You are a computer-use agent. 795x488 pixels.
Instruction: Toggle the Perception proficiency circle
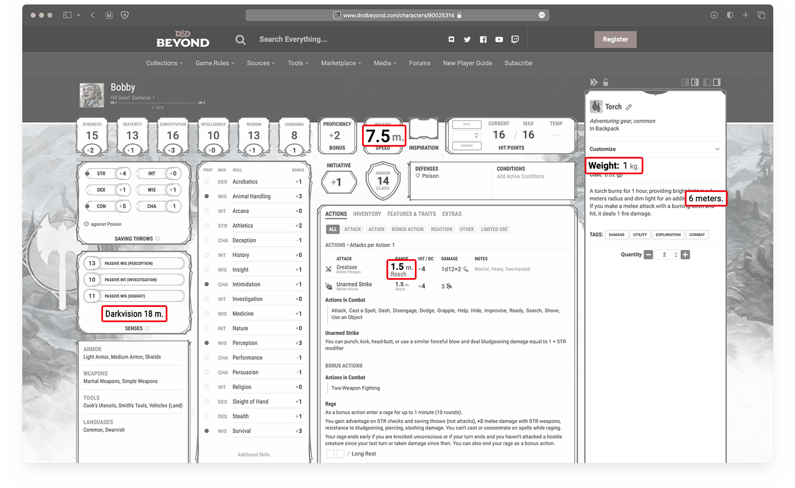207,343
